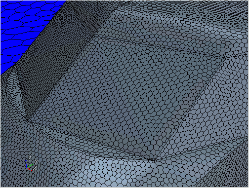This screenshot has width=249, height=188.
Task: Click the red X axis arrow
Action: 29,169
